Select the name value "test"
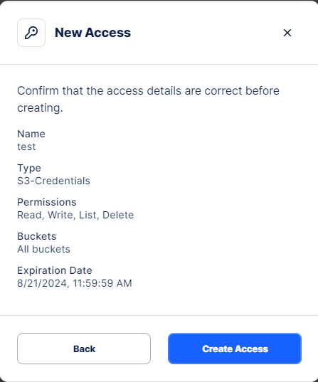The height and width of the screenshot is (382, 318). point(26,147)
